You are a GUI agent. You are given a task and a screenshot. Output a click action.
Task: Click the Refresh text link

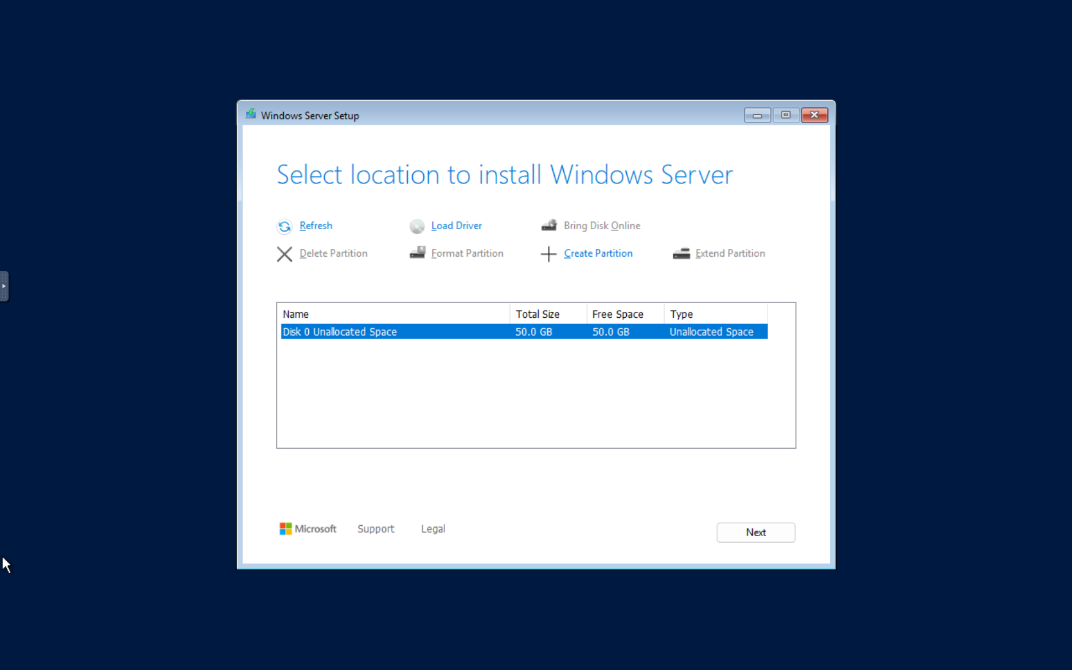click(316, 226)
